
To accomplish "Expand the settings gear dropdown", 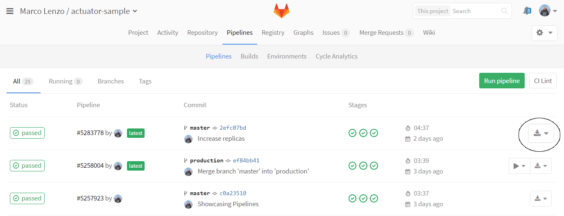I will pyautogui.click(x=544, y=33).
